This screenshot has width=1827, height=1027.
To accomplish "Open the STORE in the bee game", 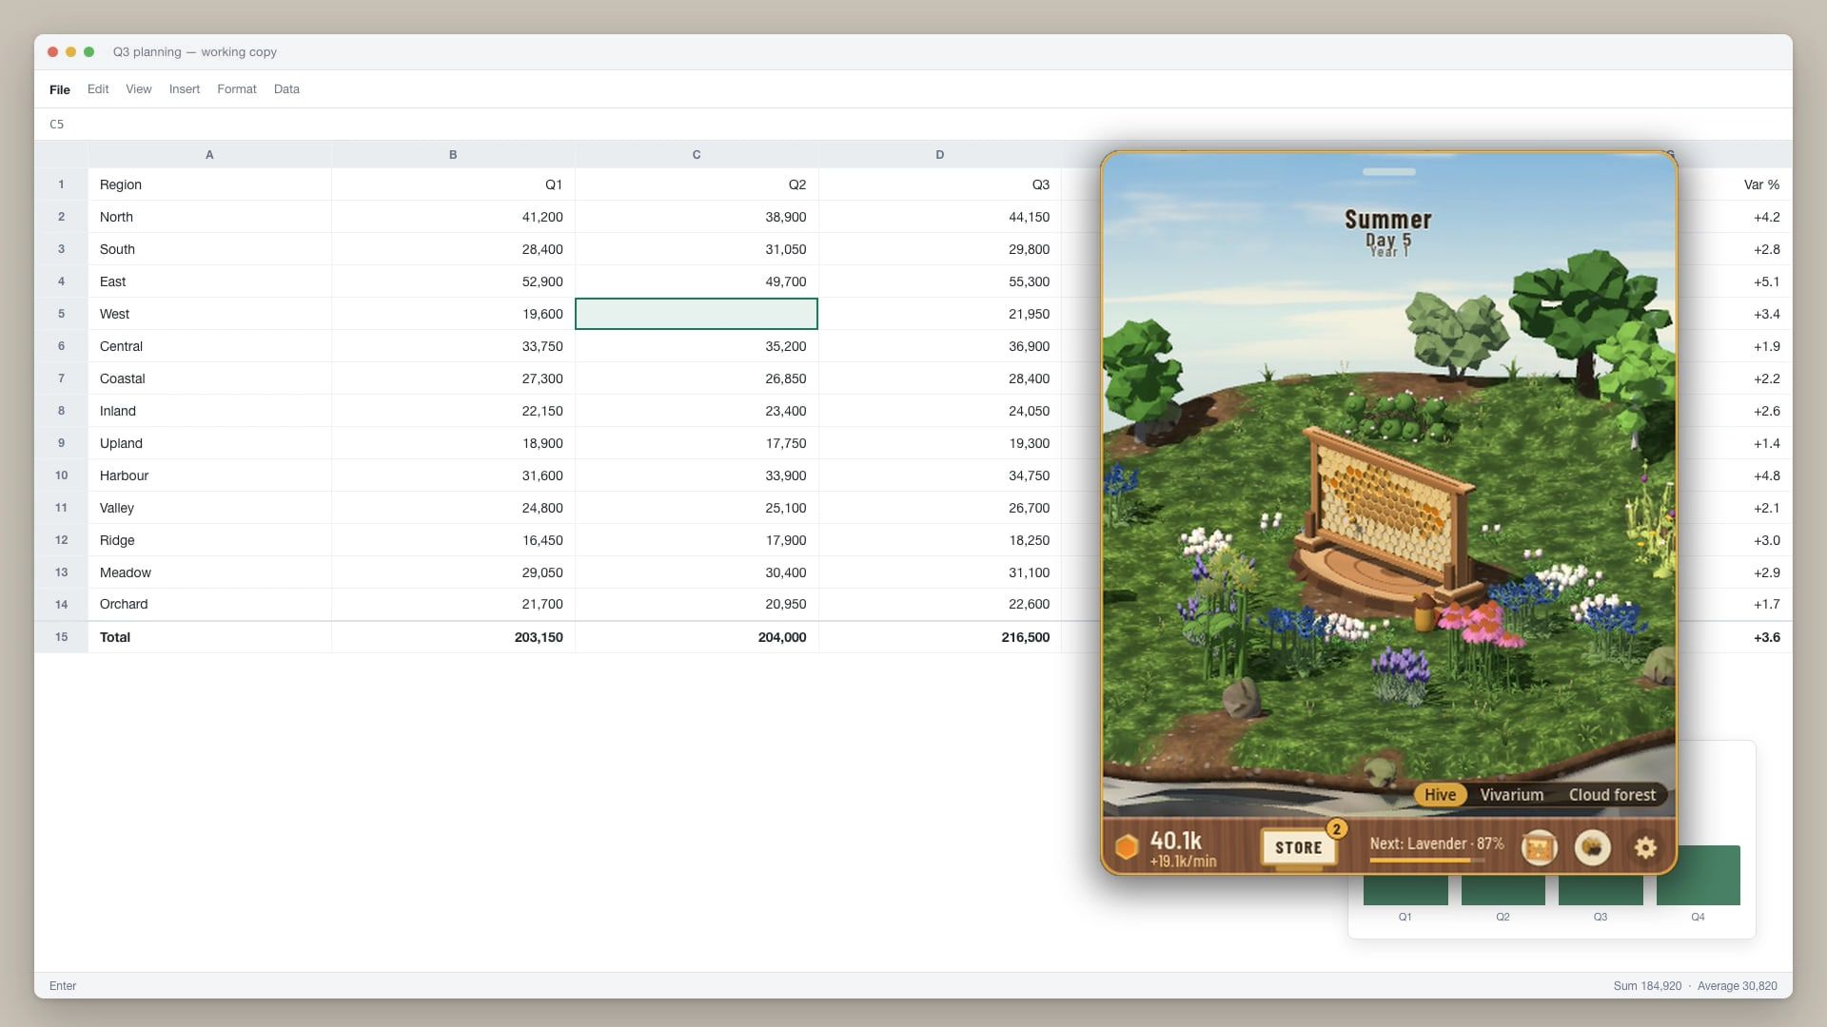I will click(x=1299, y=847).
